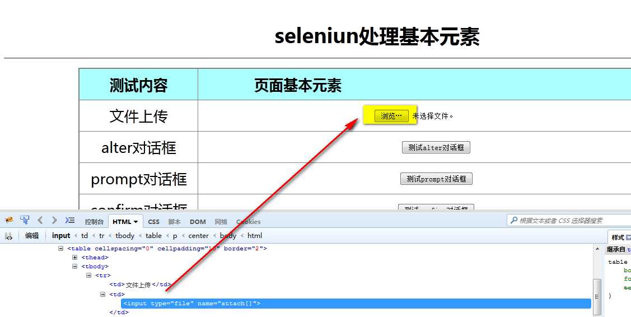This screenshot has height=317, width=631.
Task: Switch to the DOM panel tab
Action: pyautogui.click(x=198, y=222)
